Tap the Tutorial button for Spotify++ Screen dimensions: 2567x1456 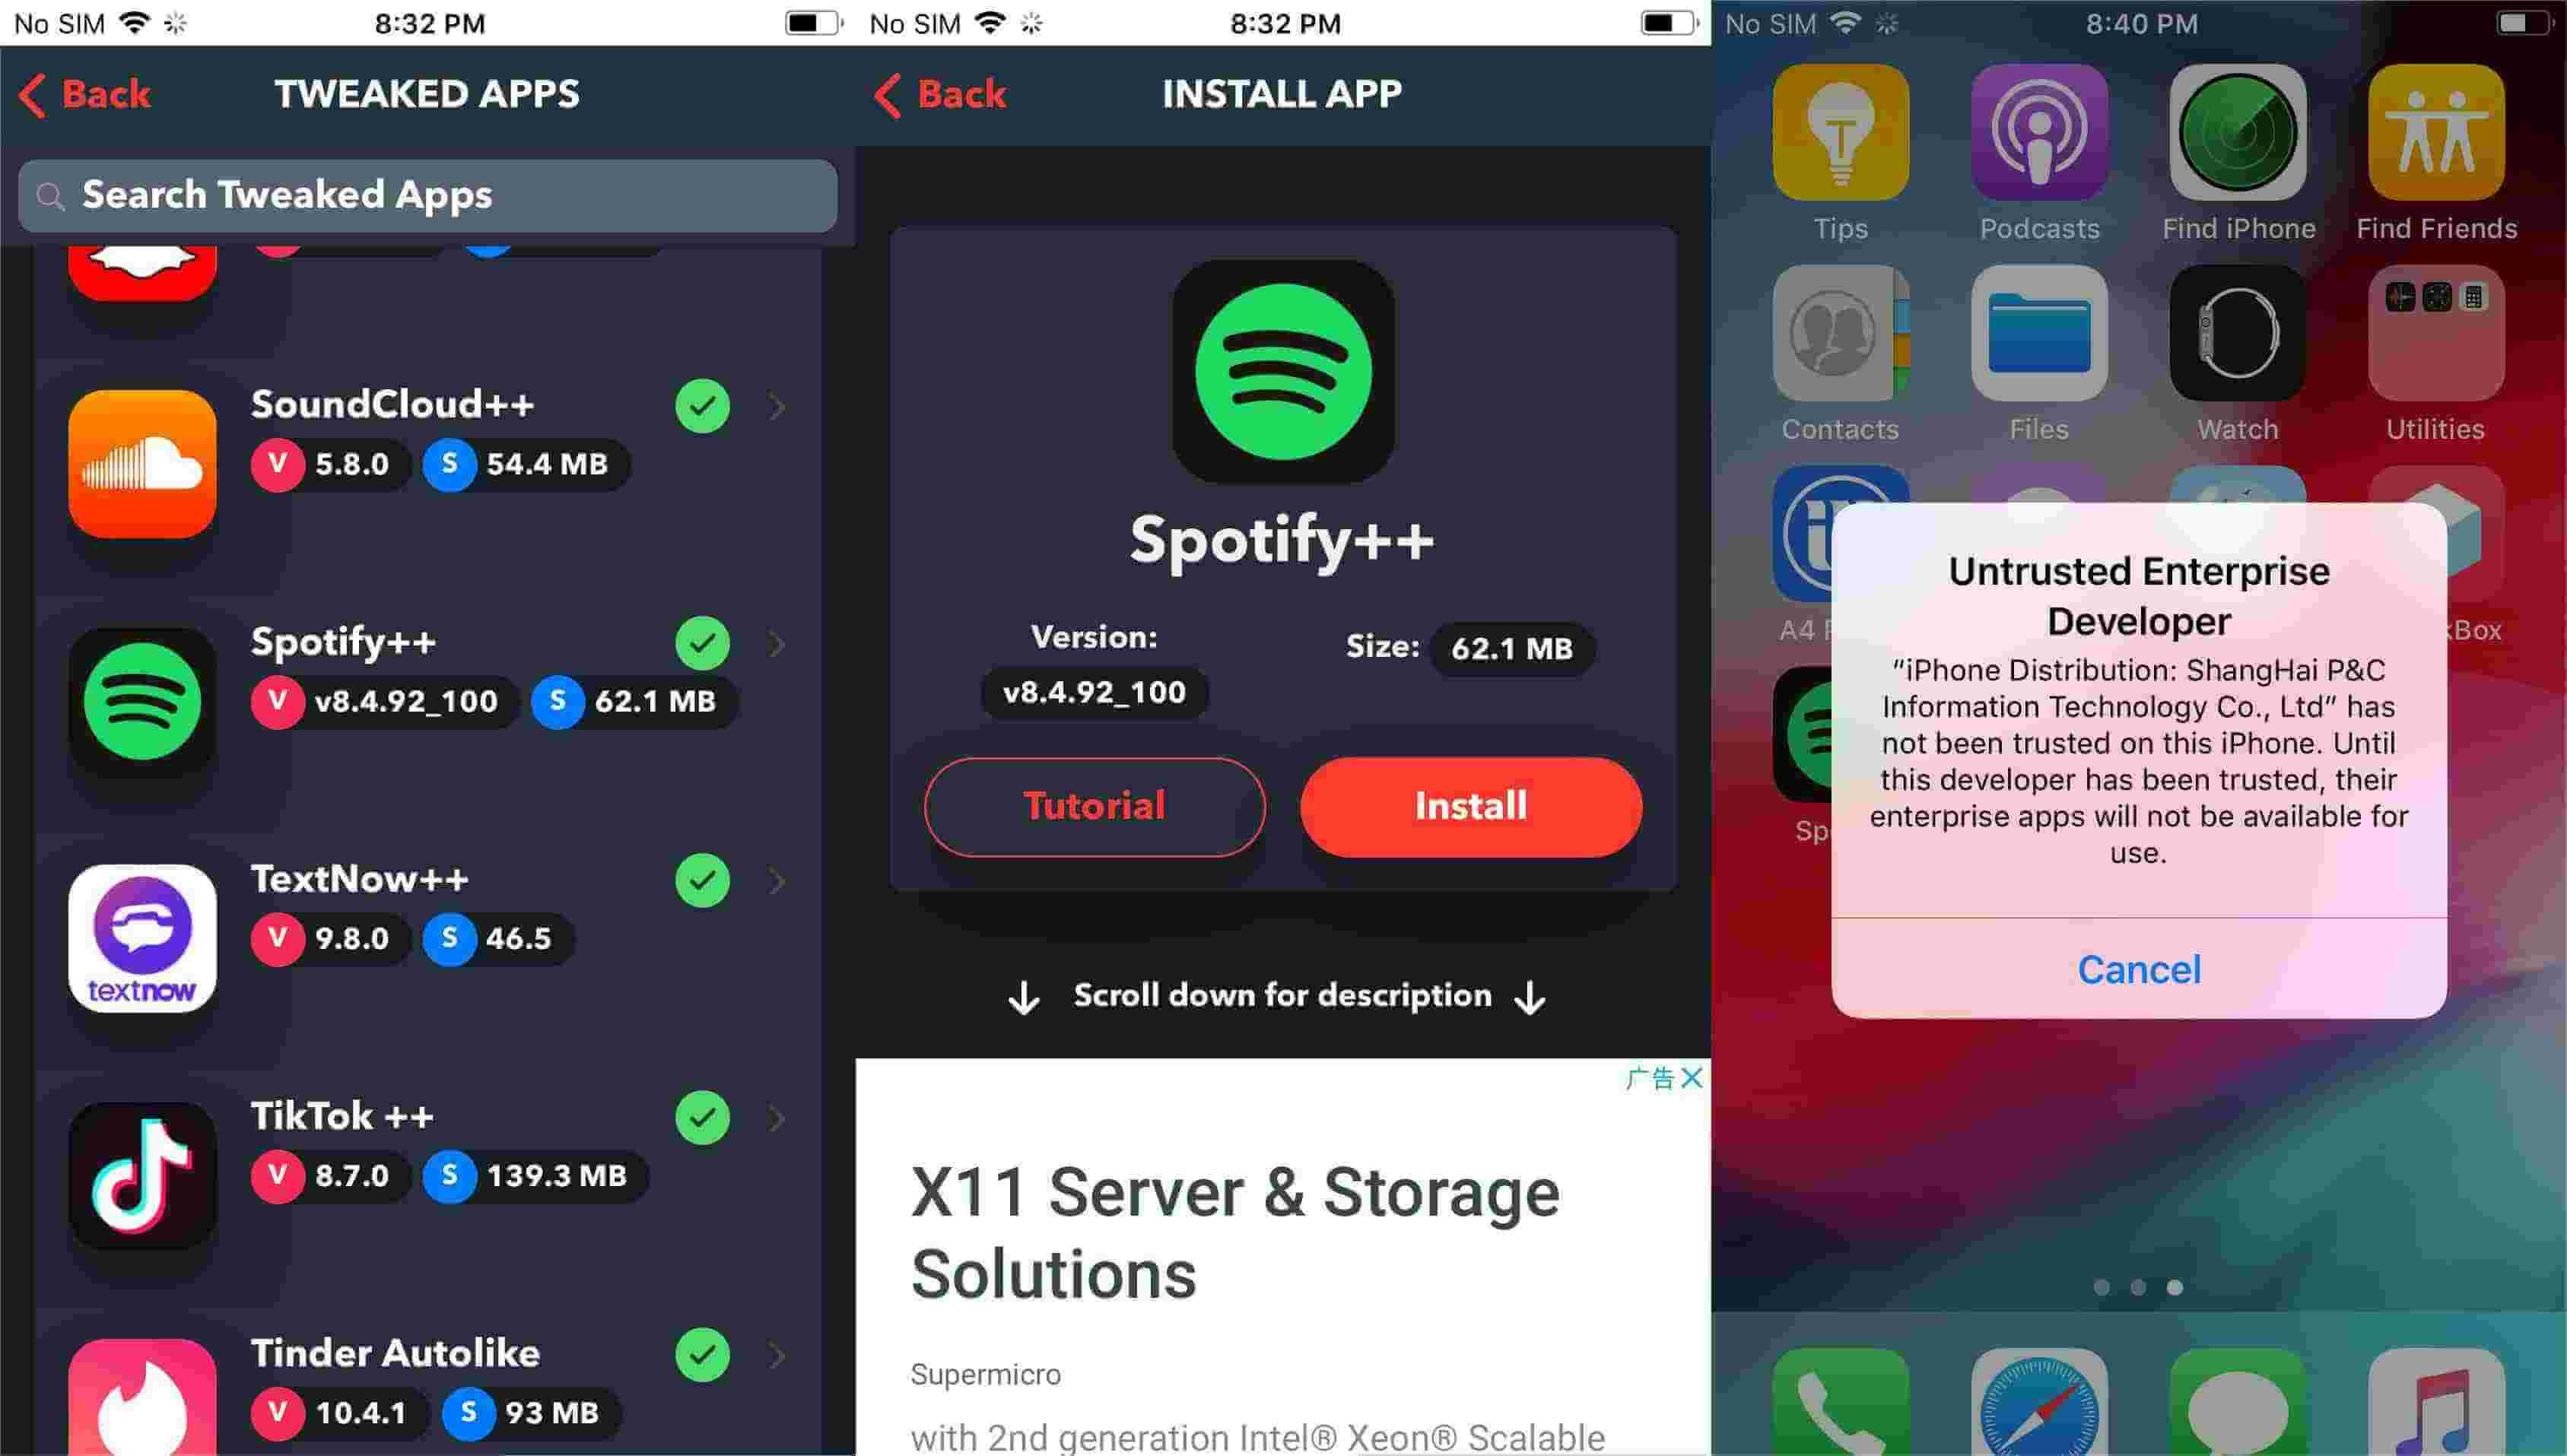pyautogui.click(x=1093, y=807)
